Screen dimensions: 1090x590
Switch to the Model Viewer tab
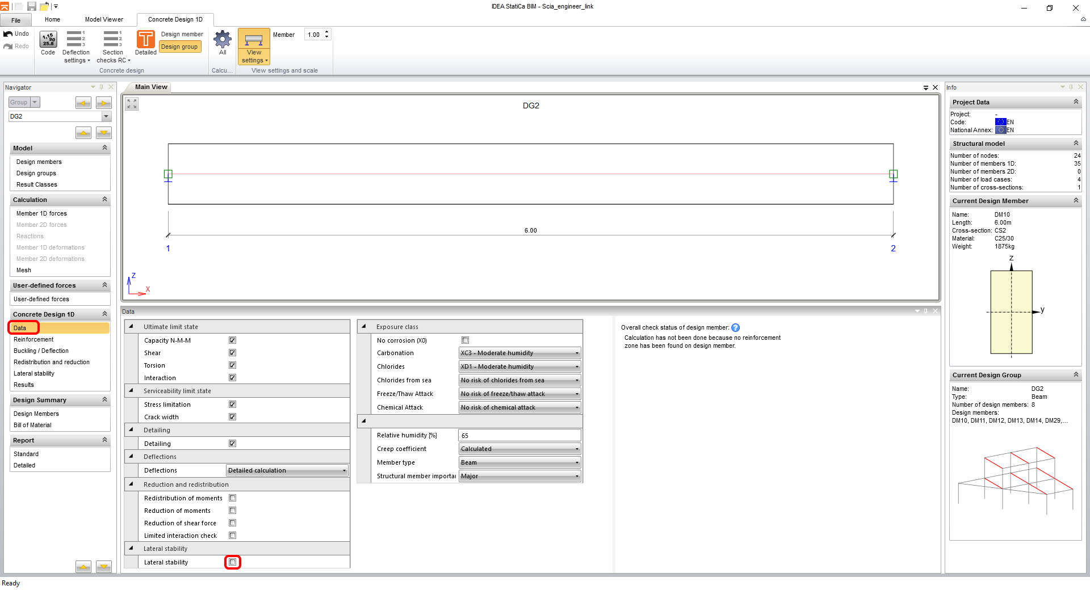tap(104, 19)
